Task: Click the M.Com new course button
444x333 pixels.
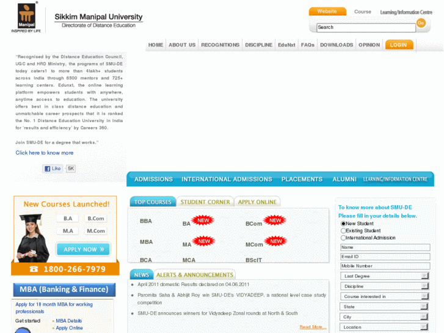Action: point(96,231)
